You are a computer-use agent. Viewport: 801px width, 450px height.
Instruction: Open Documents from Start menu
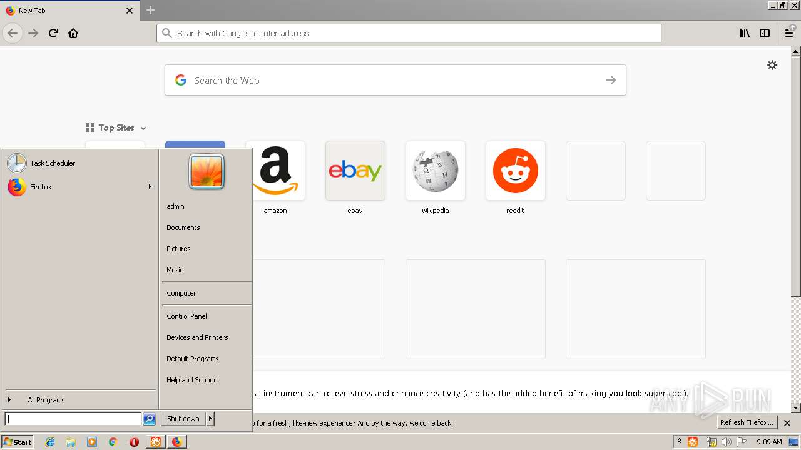pyautogui.click(x=183, y=227)
